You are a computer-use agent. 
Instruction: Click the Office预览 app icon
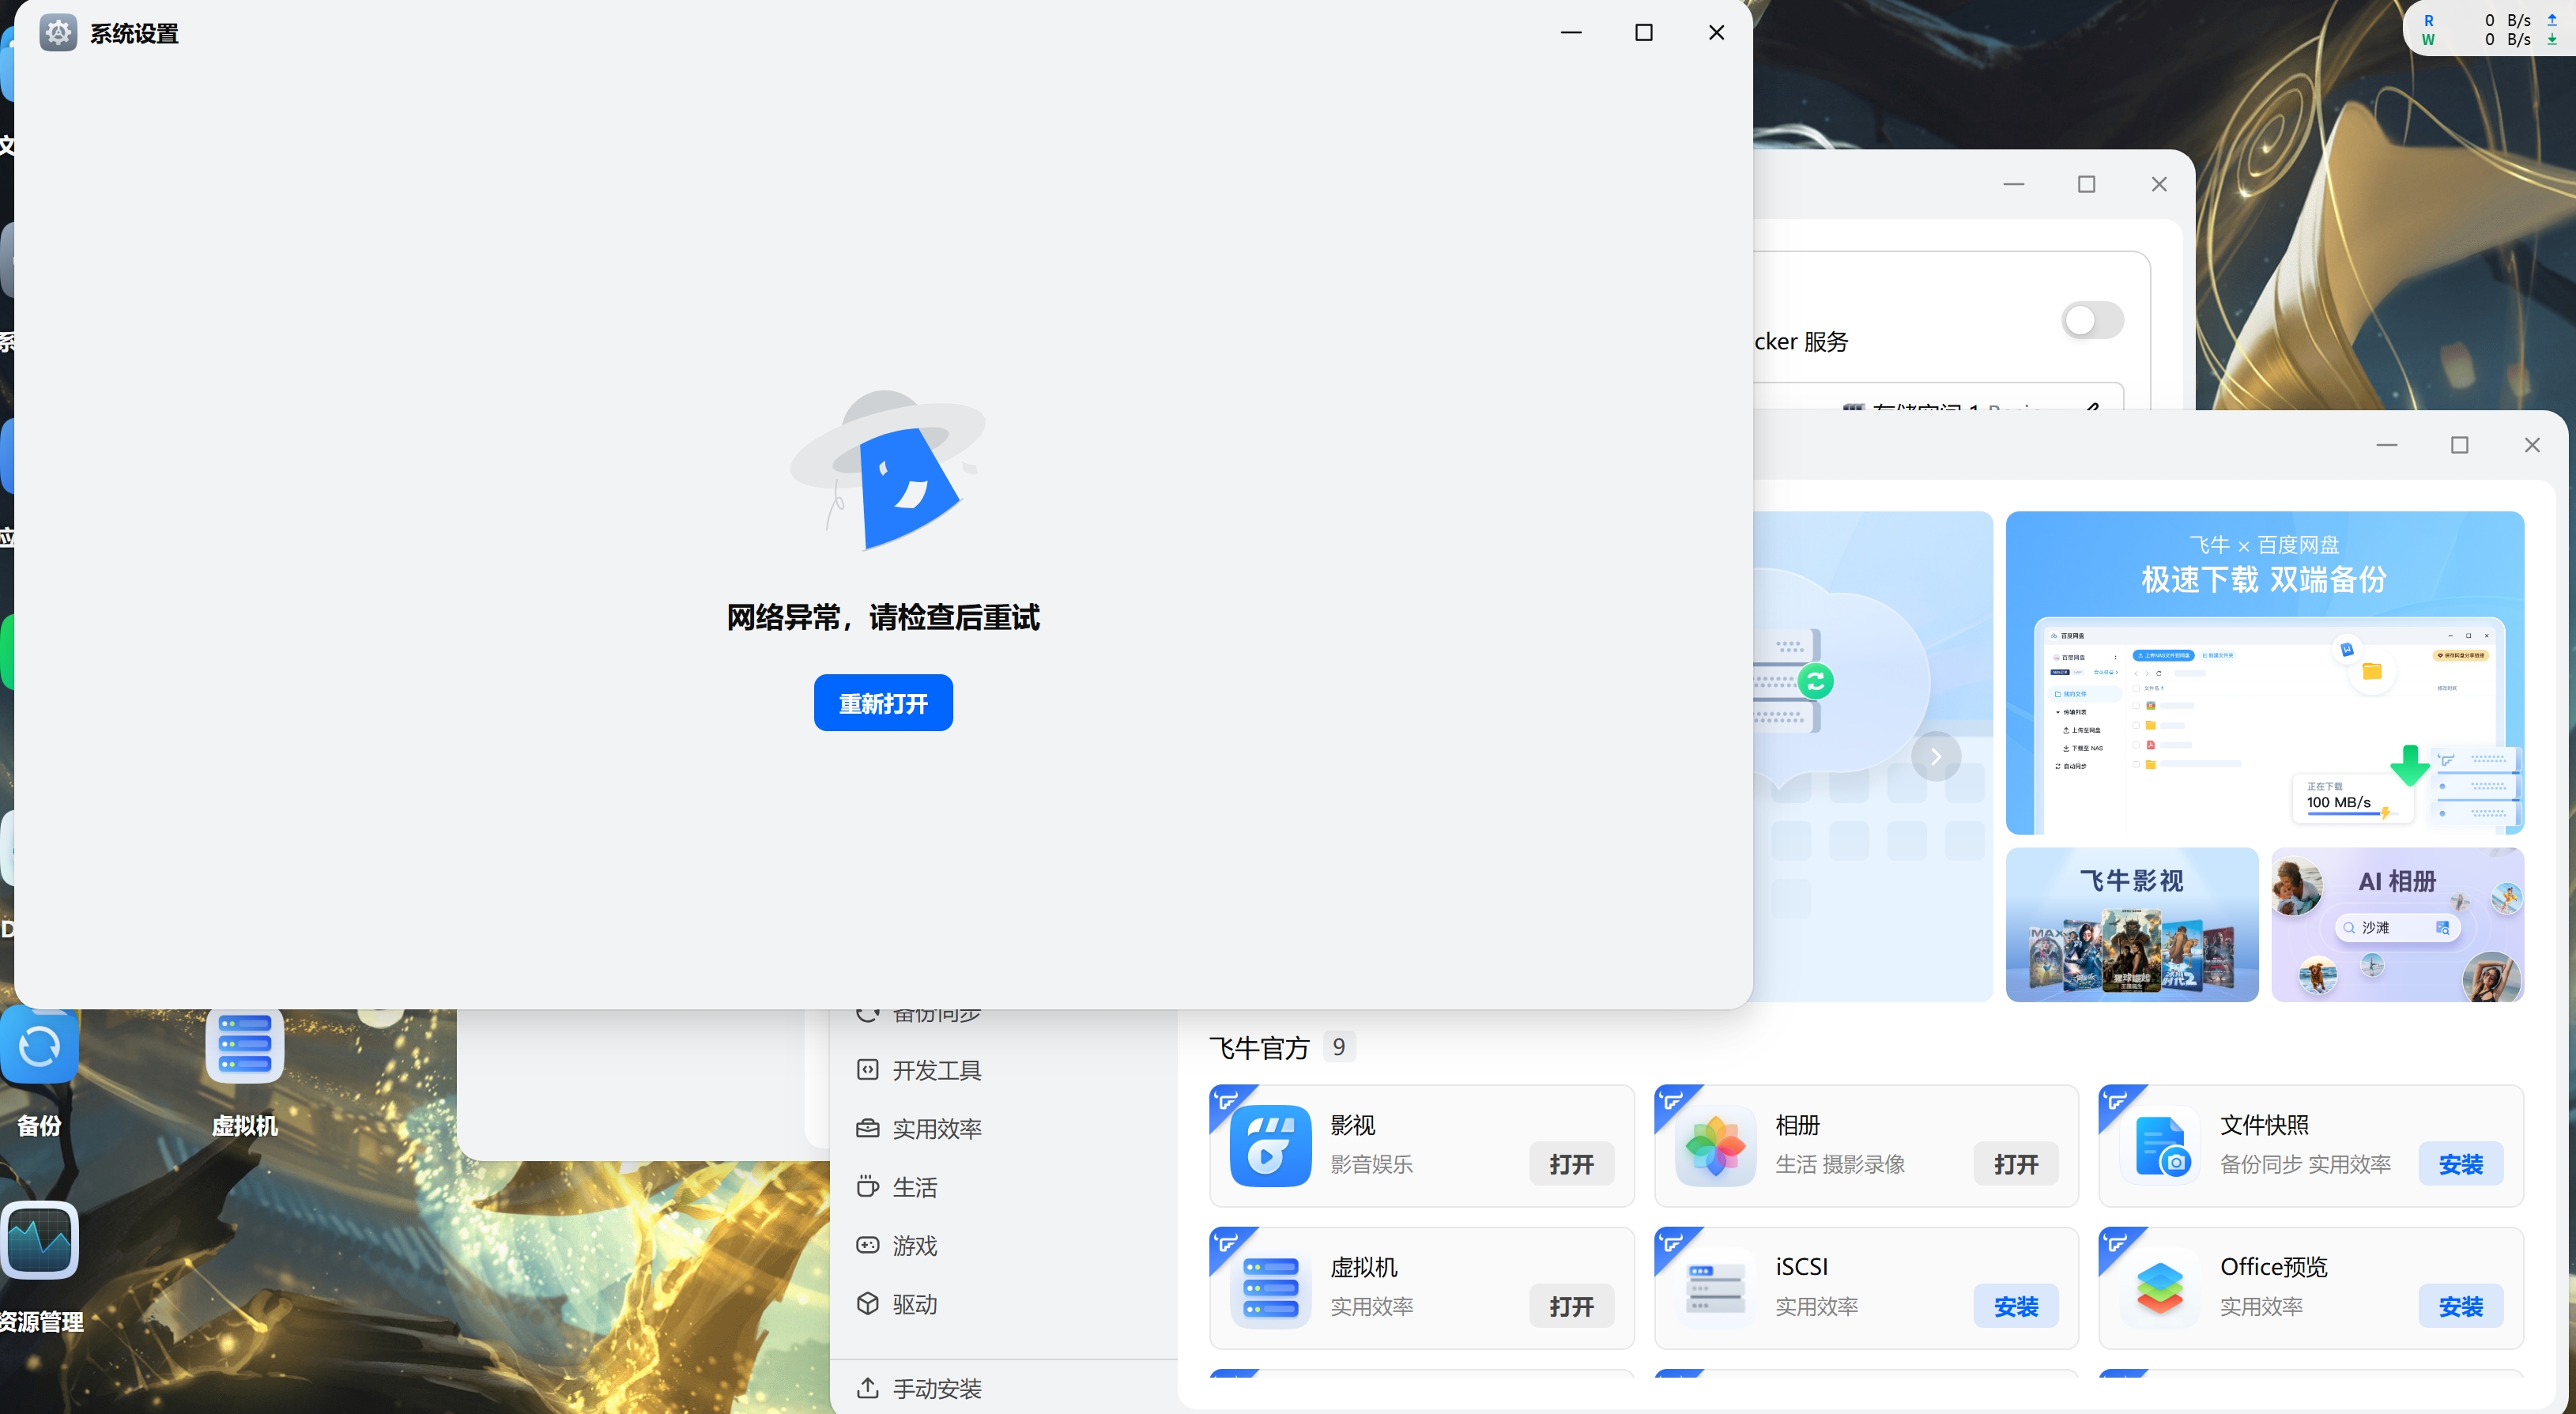pos(2159,1288)
